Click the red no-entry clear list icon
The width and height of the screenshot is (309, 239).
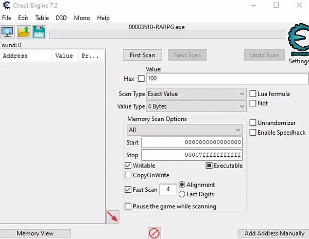pos(154,233)
